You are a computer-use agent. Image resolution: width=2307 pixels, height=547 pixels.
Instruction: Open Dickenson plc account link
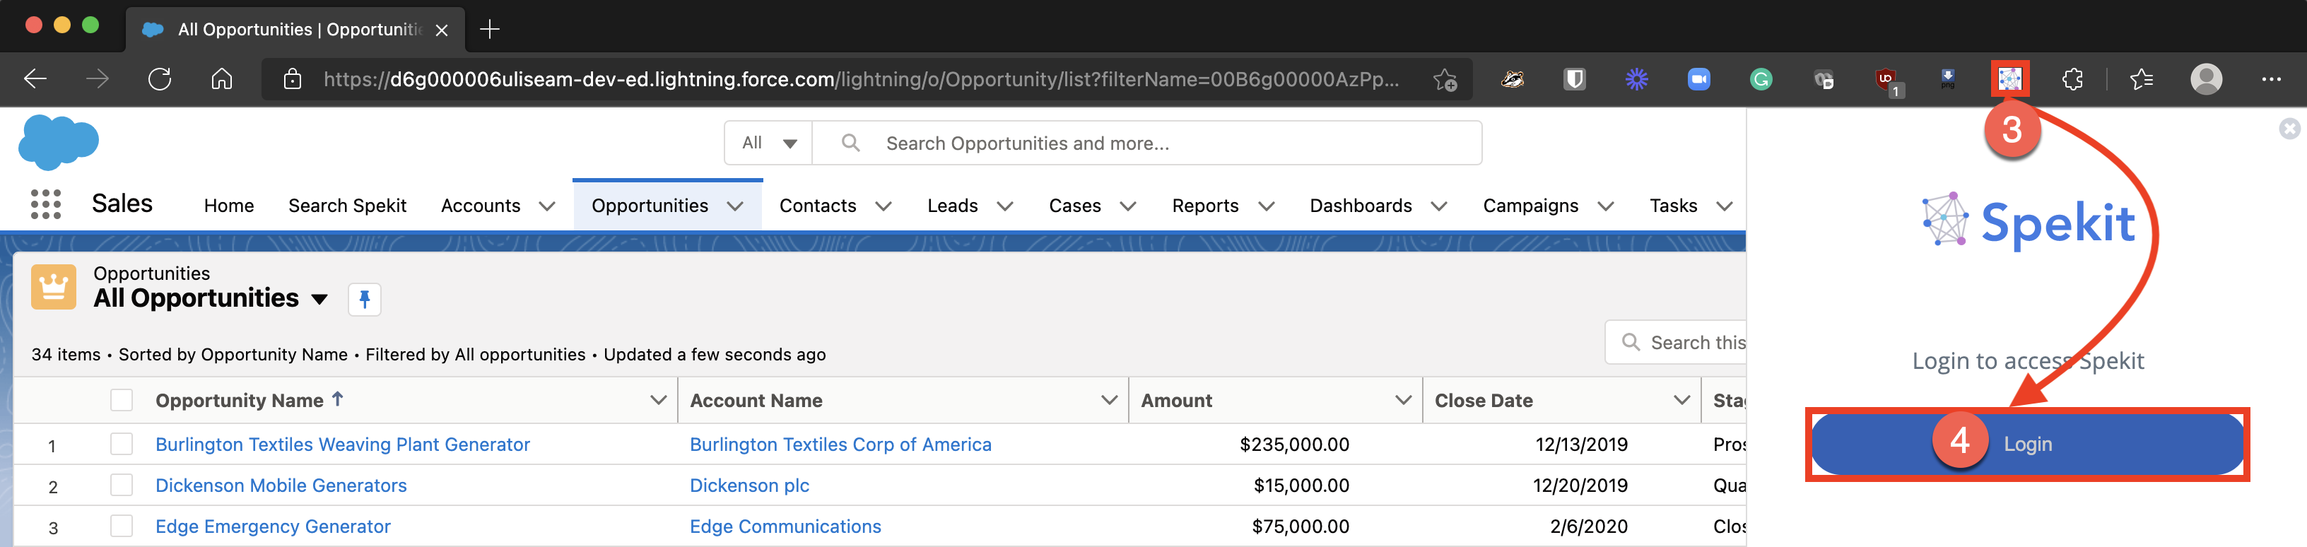(x=749, y=486)
